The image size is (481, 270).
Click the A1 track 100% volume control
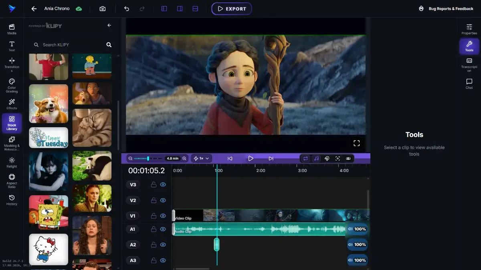pyautogui.click(x=357, y=229)
